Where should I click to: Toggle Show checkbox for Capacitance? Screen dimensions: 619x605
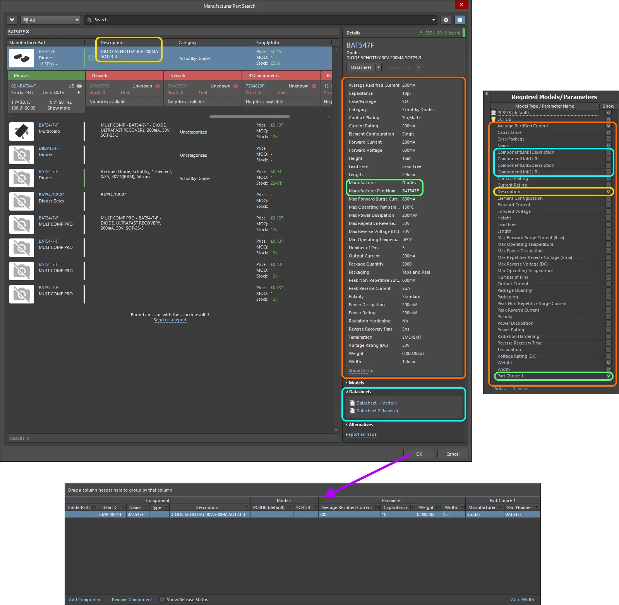pos(609,132)
